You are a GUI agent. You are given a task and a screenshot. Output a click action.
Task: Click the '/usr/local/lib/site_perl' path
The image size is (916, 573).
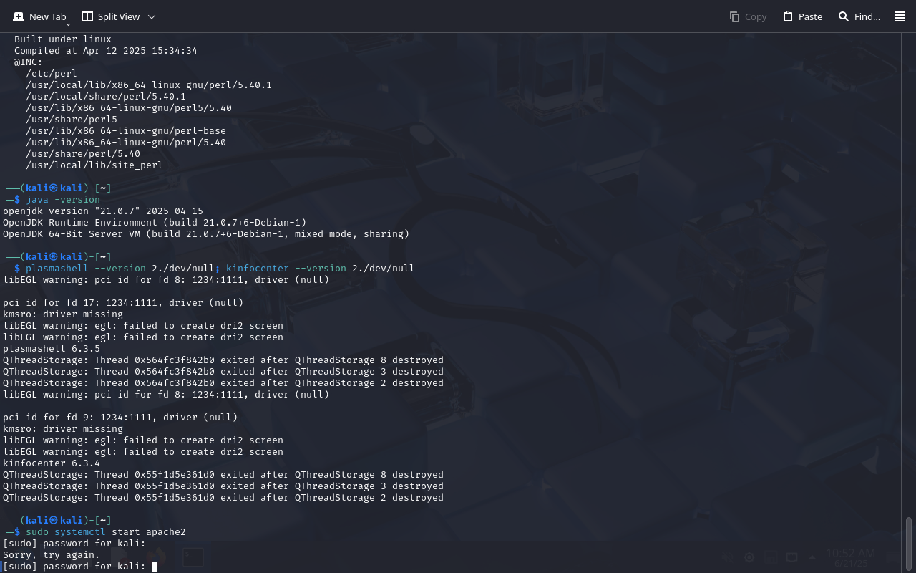point(94,165)
